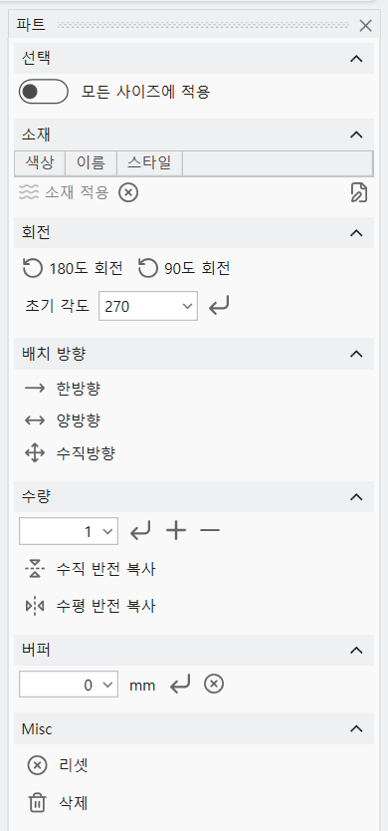Increase quantity with the plus icon
388x831 pixels.
point(176,530)
